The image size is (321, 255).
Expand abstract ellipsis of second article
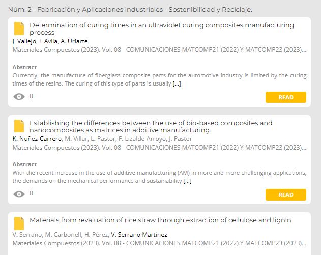[x=187, y=181]
